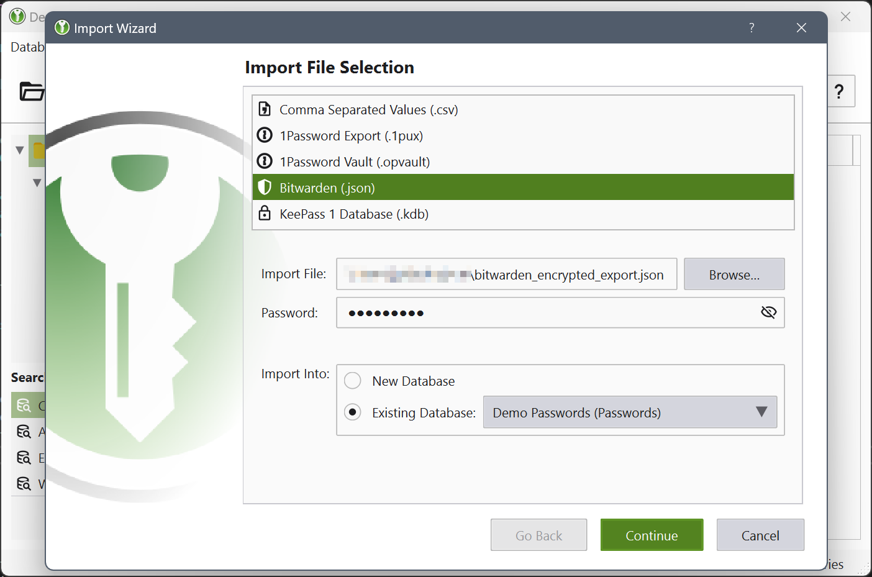Reveal the typed import password

[768, 312]
